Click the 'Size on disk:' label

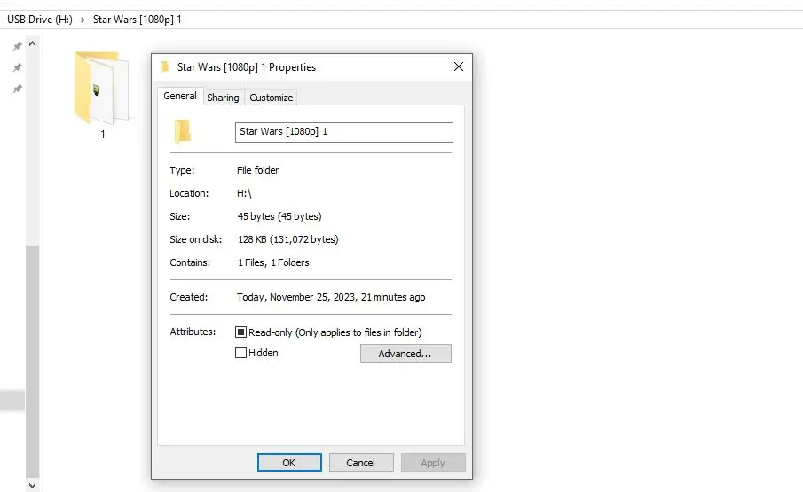(195, 239)
